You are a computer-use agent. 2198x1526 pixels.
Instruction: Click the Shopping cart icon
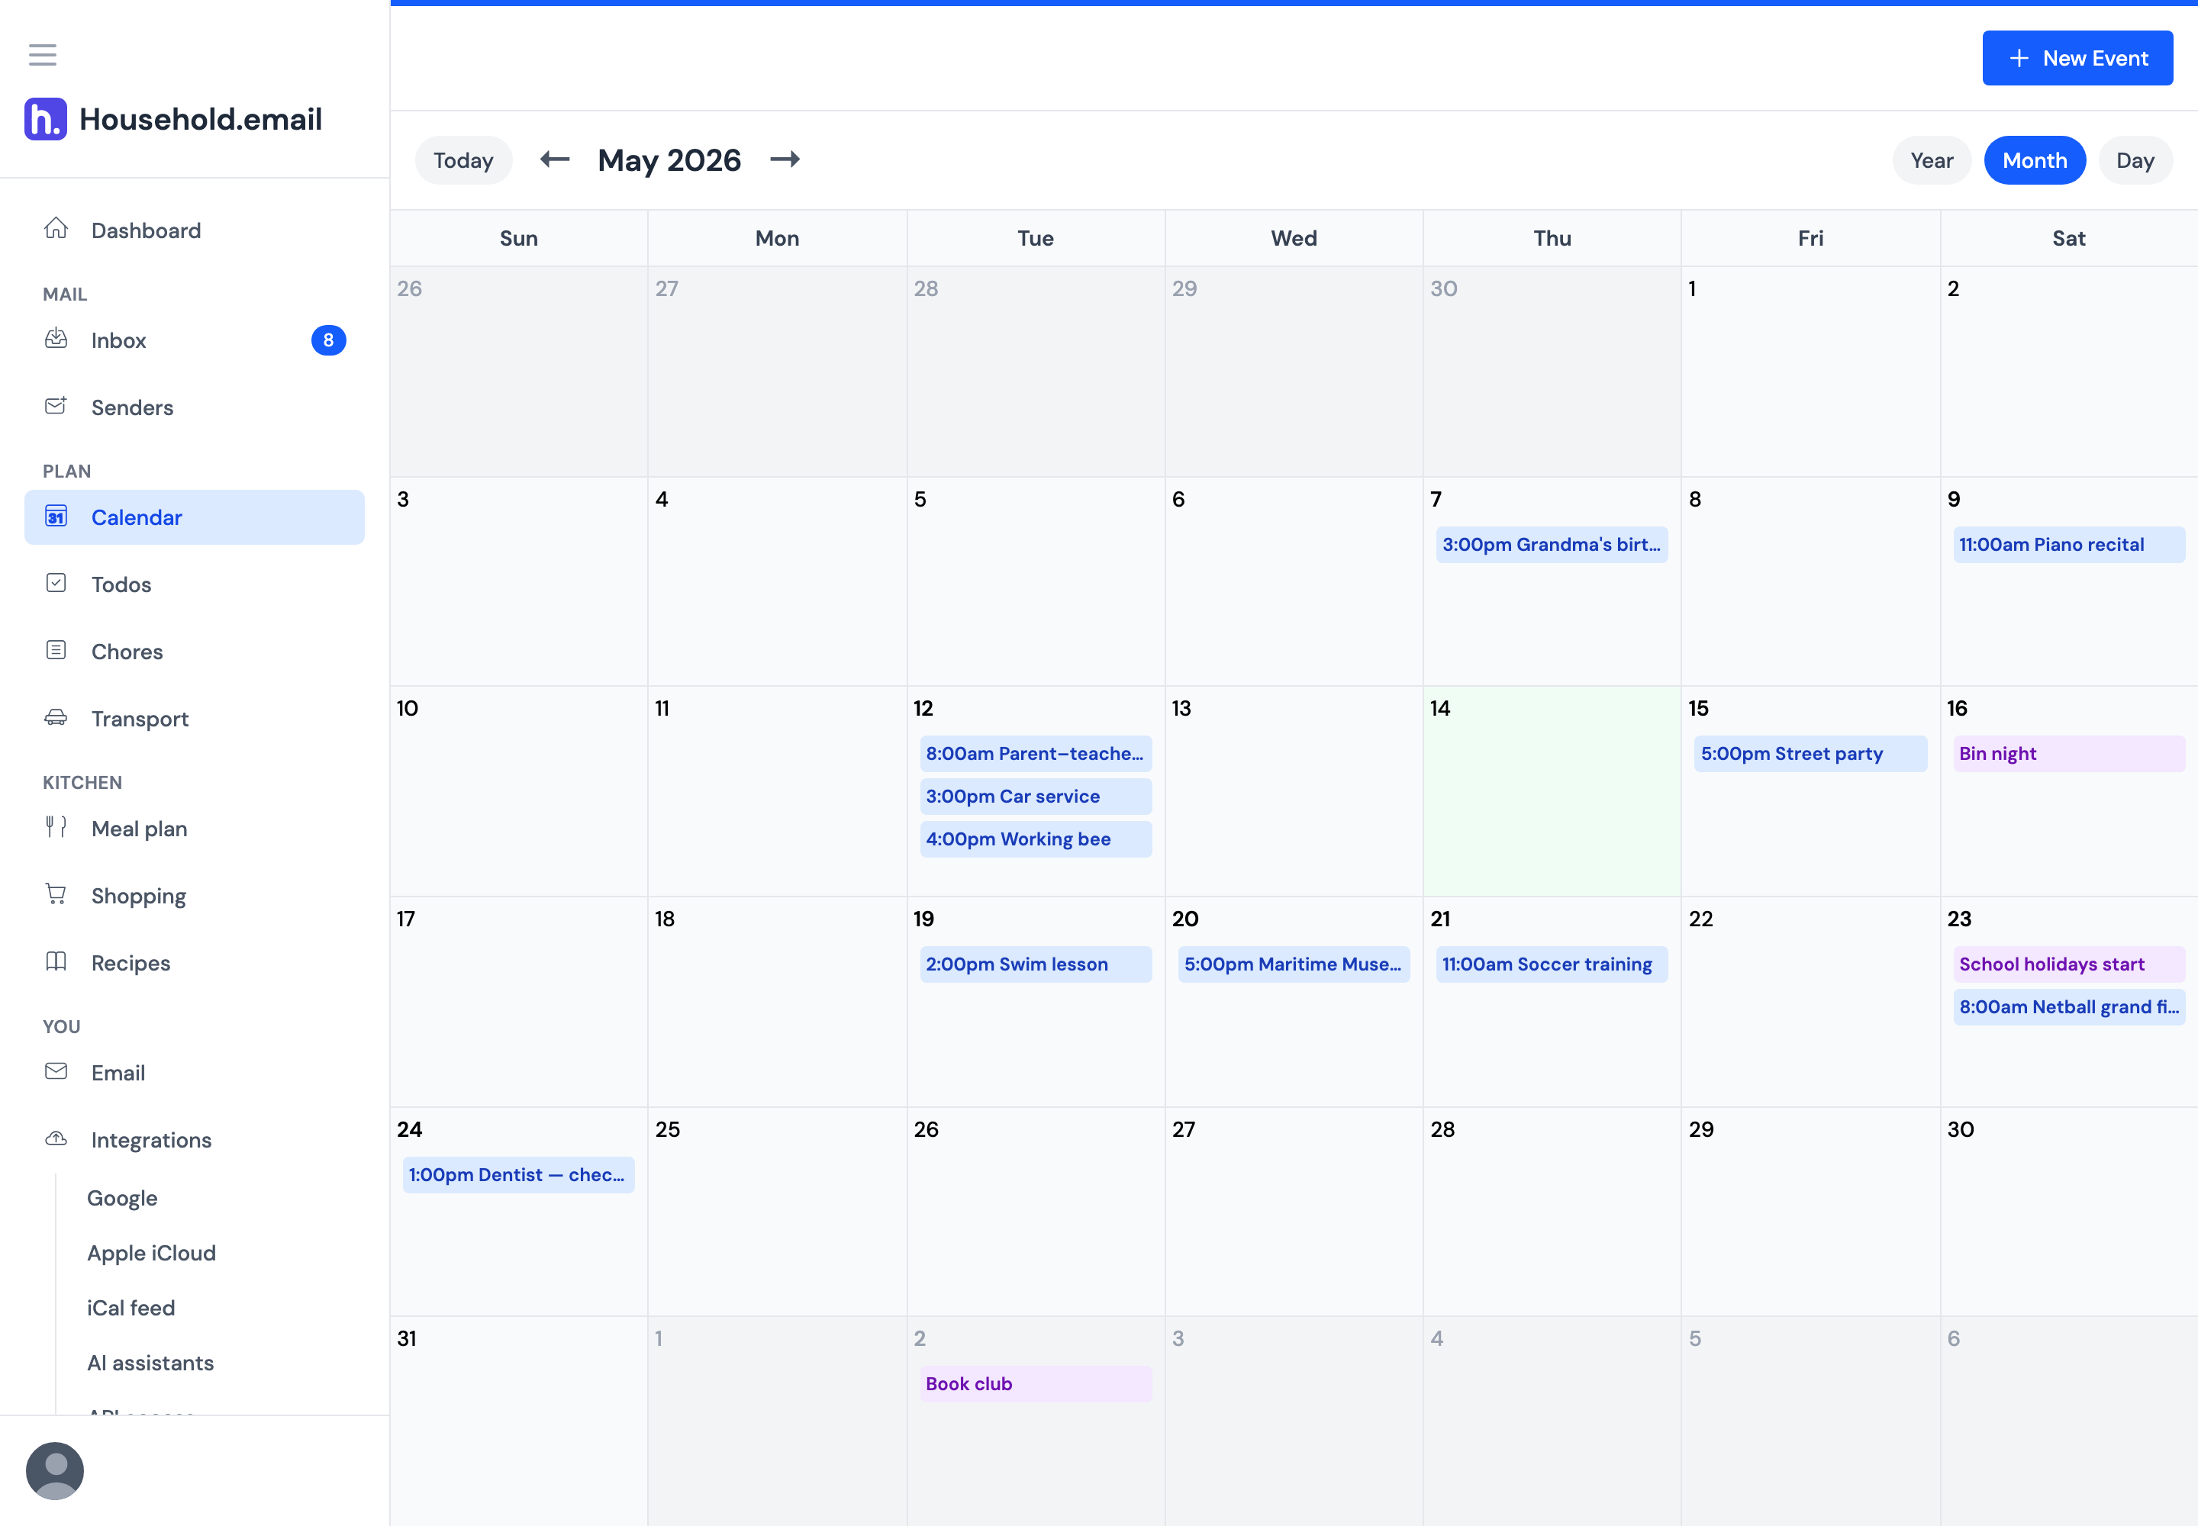tap(56, 894)
